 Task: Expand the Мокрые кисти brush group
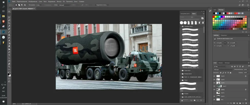pos(181,74)
